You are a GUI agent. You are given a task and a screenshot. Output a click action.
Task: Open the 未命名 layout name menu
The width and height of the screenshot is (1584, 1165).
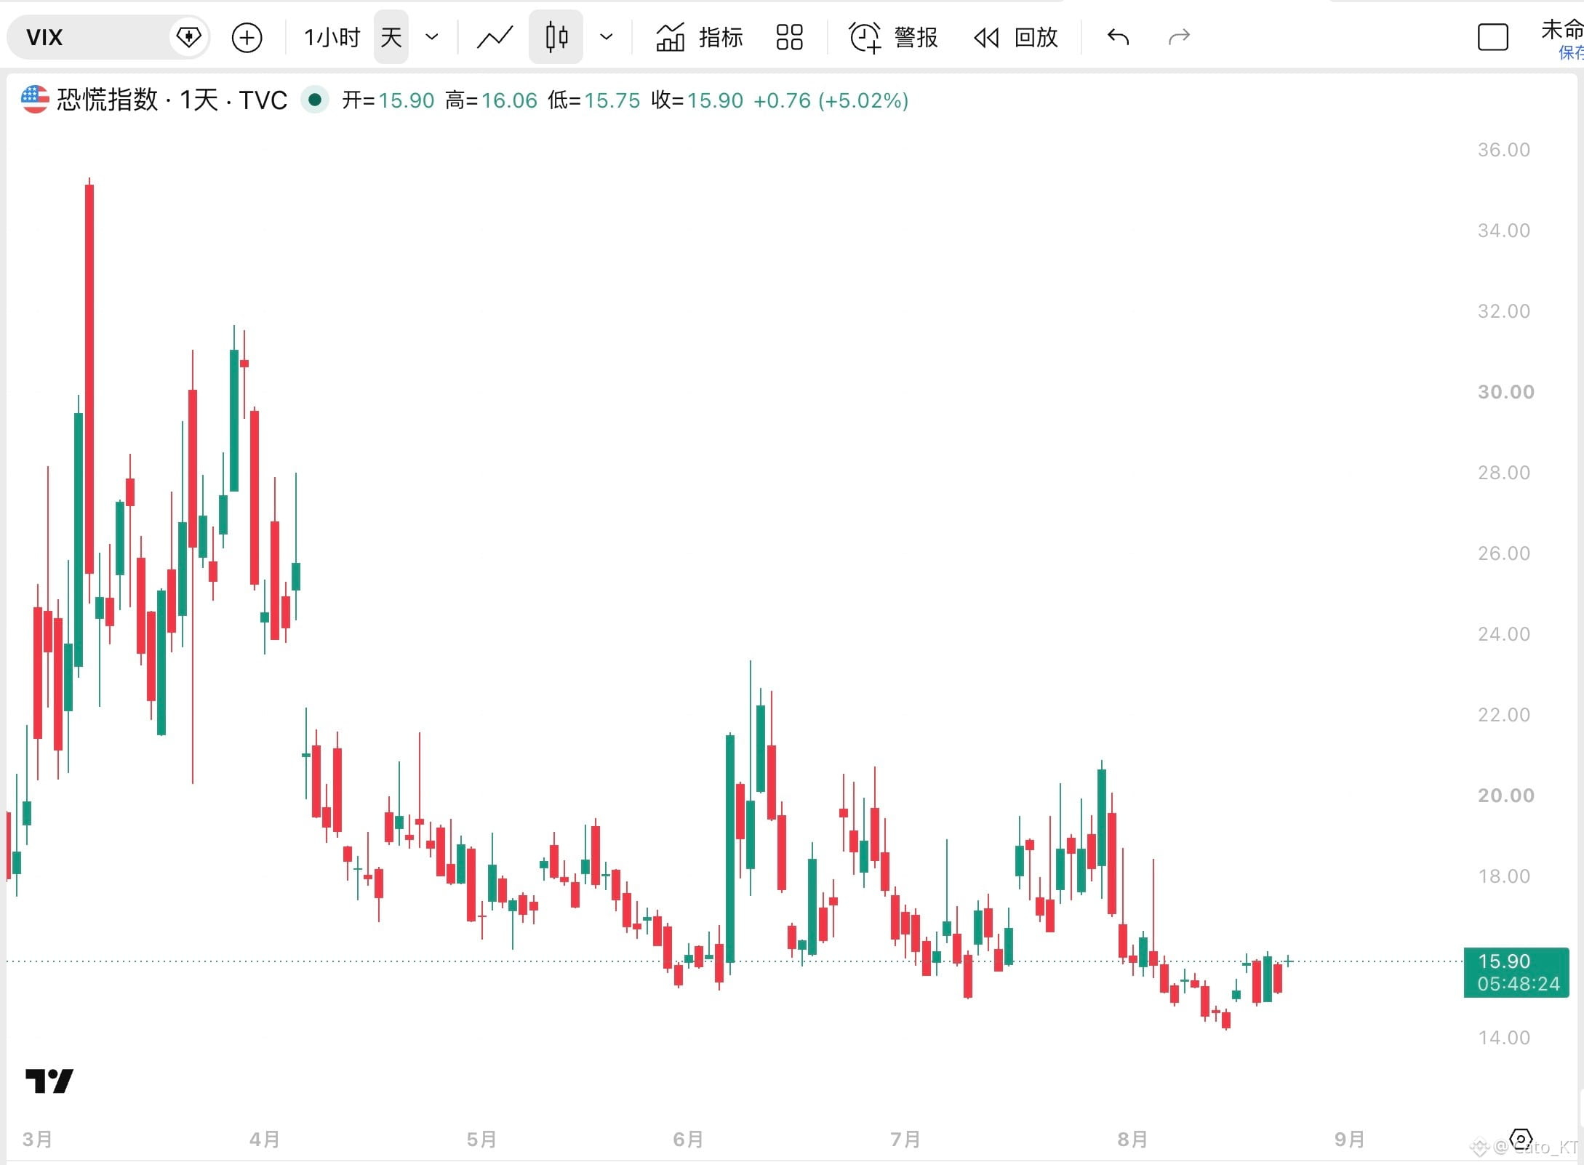(1562, 31)
